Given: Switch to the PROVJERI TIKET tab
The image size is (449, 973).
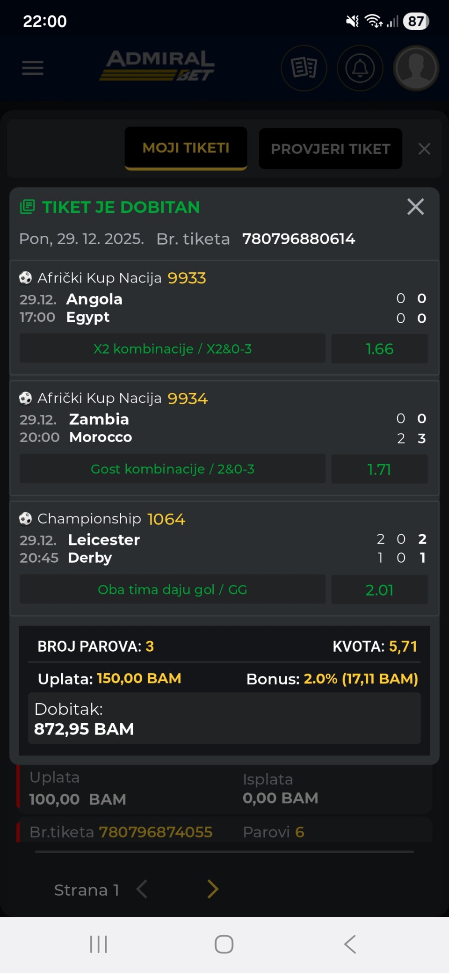Looking at the screenshot, I should 330,149.
